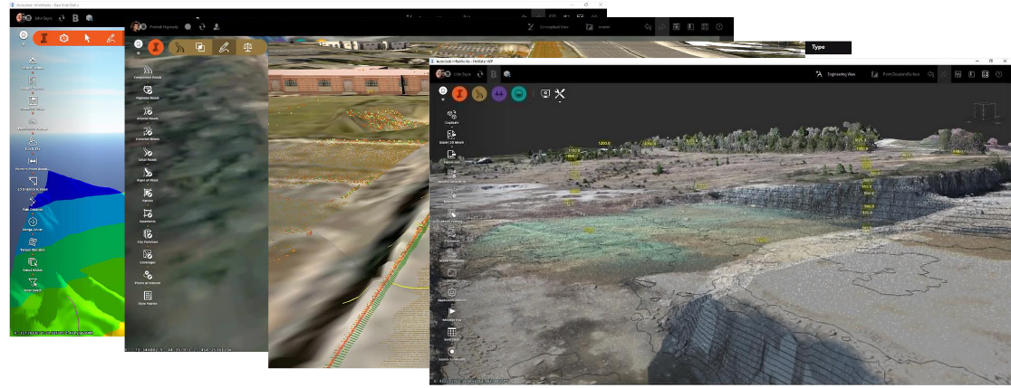Click the orange InfraWorks tool in the East Side window

pyautogui.click(x=44, y=39)
